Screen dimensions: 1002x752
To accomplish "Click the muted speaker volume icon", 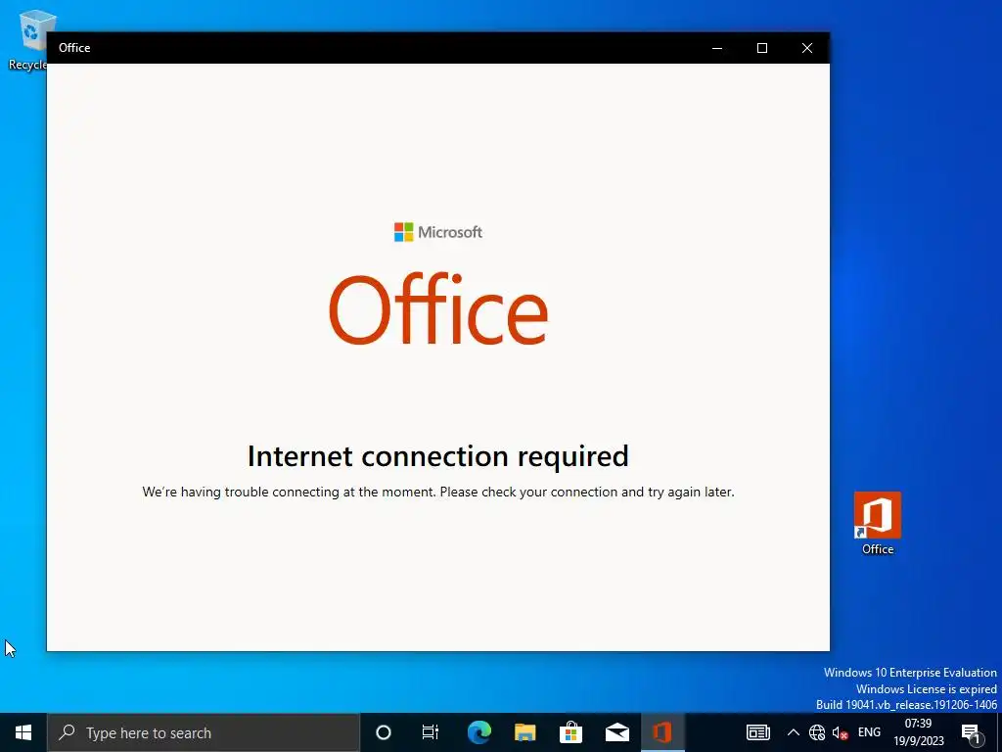I will click(841, 732).
